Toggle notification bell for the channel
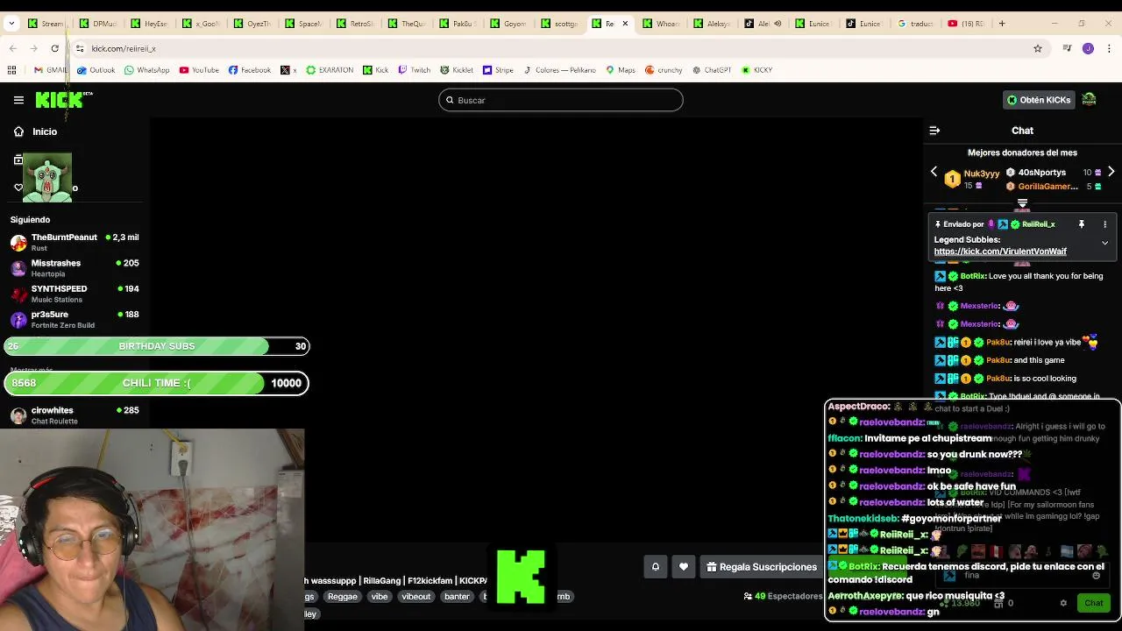 [x=655, y=567]
